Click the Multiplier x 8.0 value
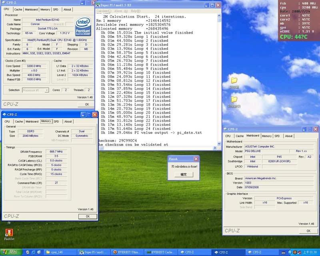 tap(34, 71)
